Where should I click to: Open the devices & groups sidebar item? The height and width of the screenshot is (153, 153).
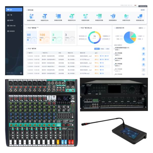[x=11, y=26]
